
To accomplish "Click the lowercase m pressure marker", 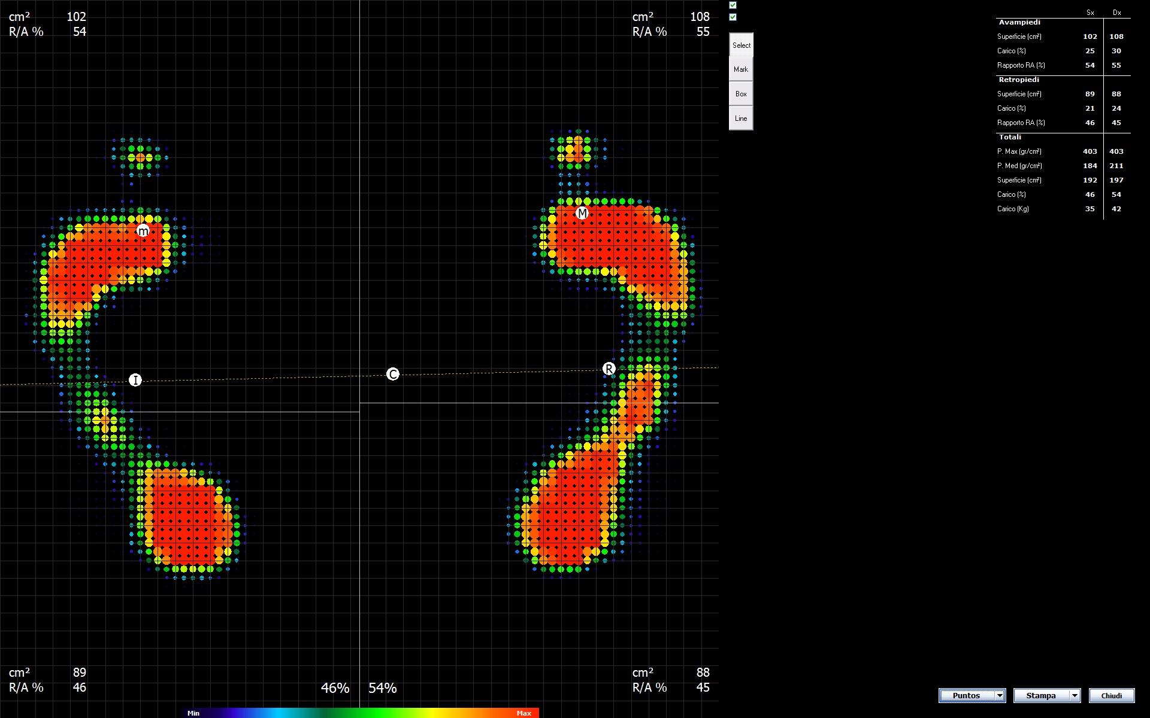I will tap(143, 231).
